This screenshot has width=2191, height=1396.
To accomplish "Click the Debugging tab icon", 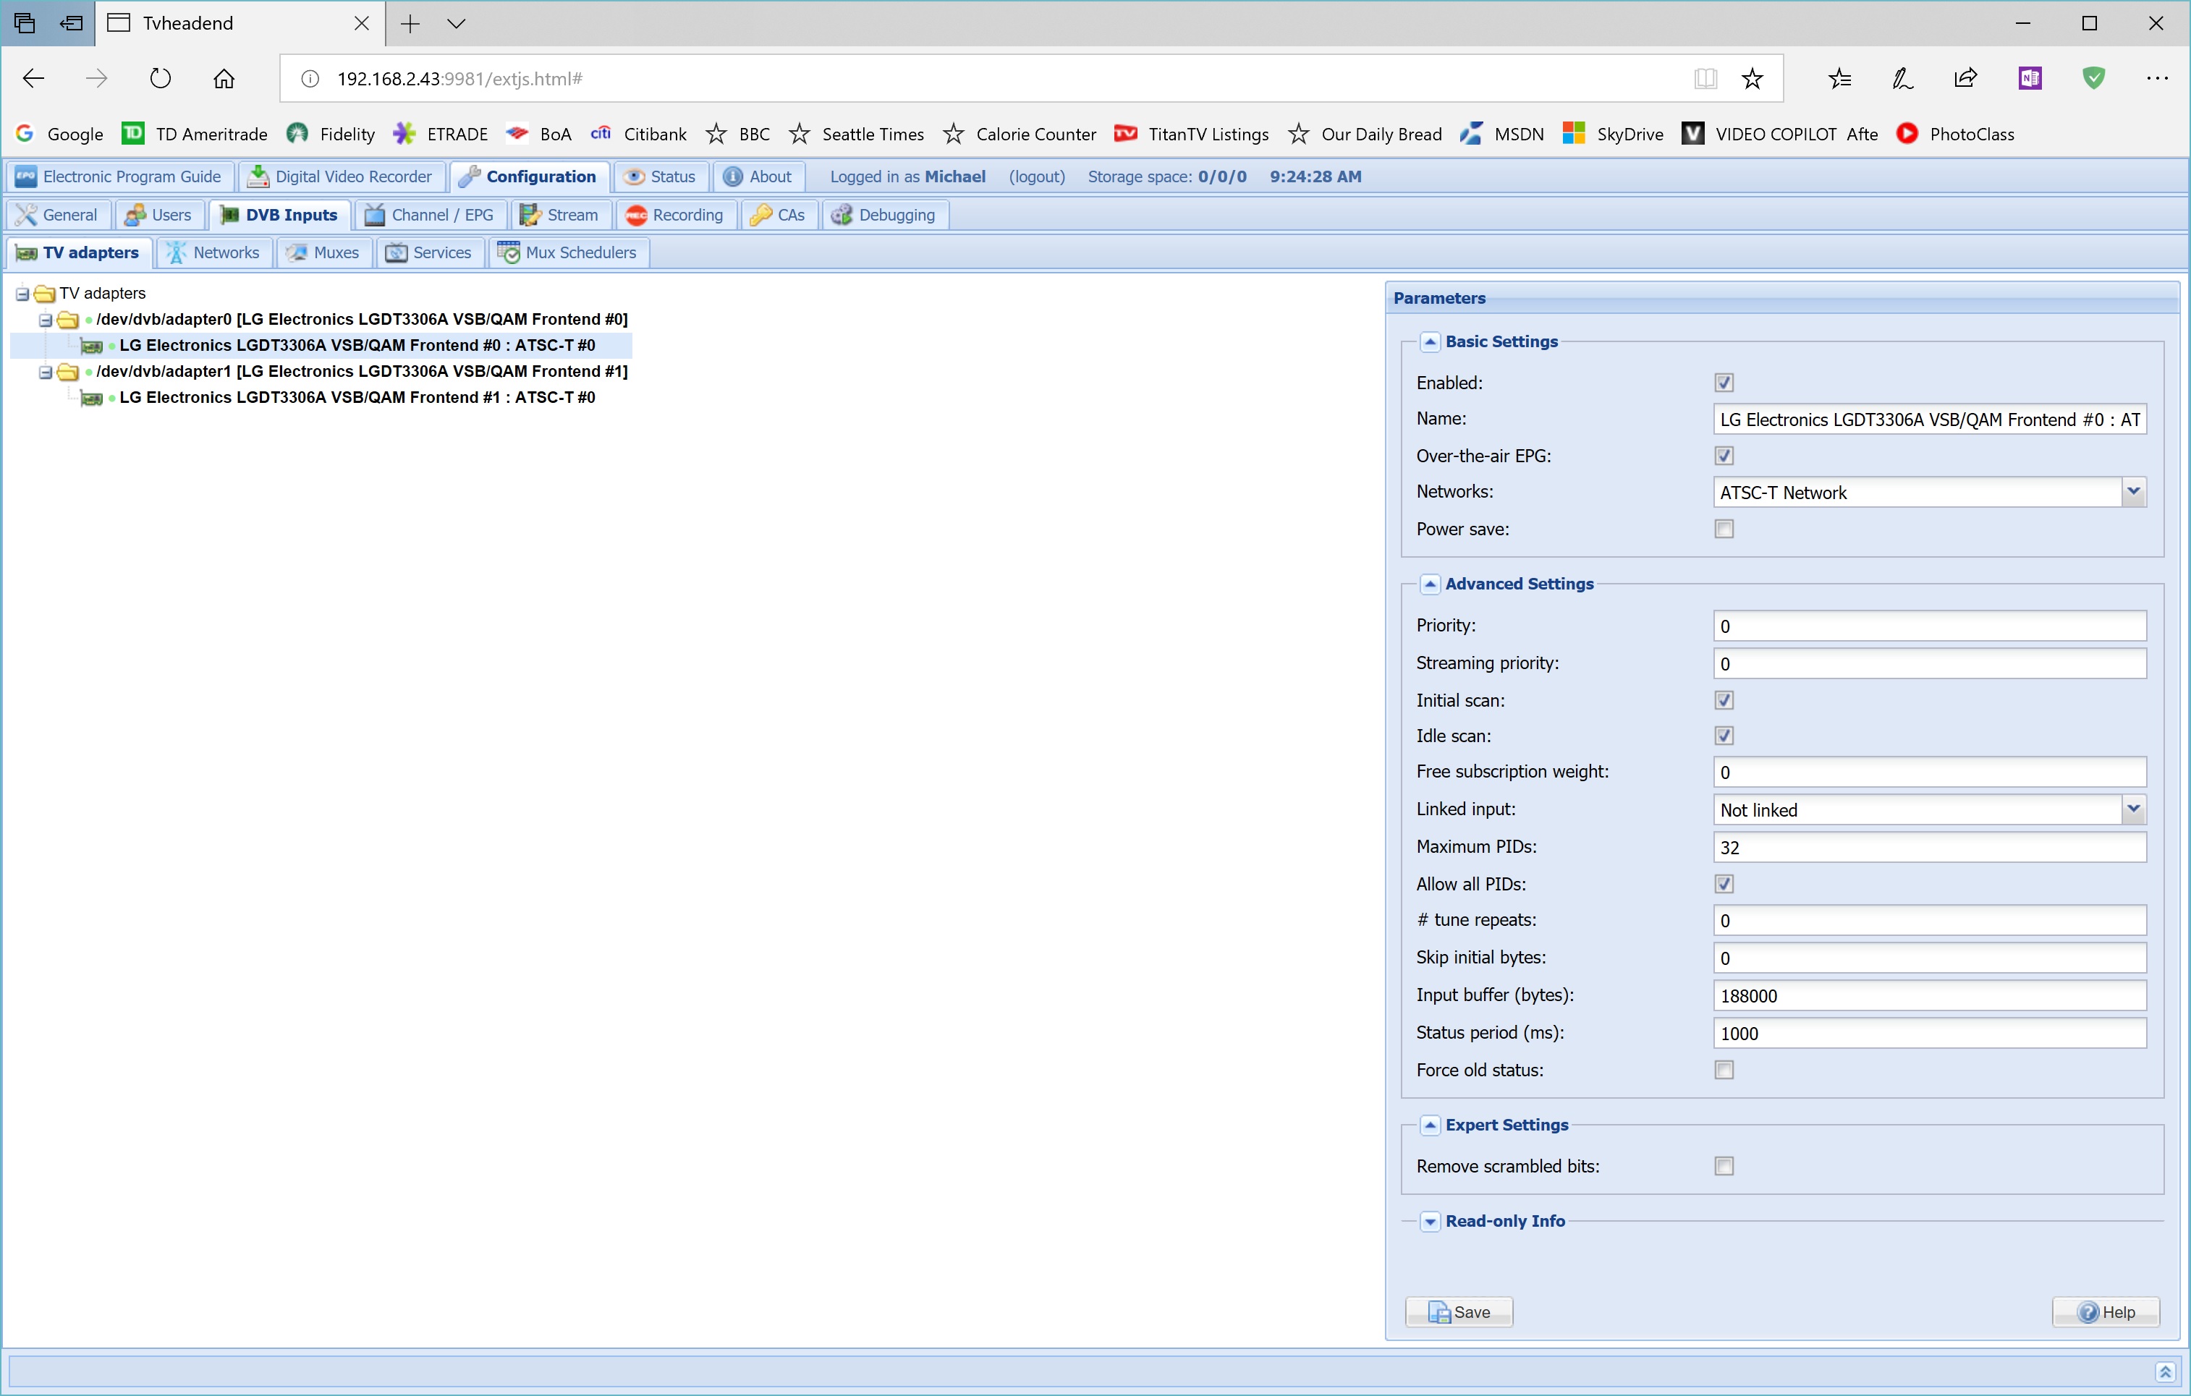I will pyautogui.click(x=842, y=216).
